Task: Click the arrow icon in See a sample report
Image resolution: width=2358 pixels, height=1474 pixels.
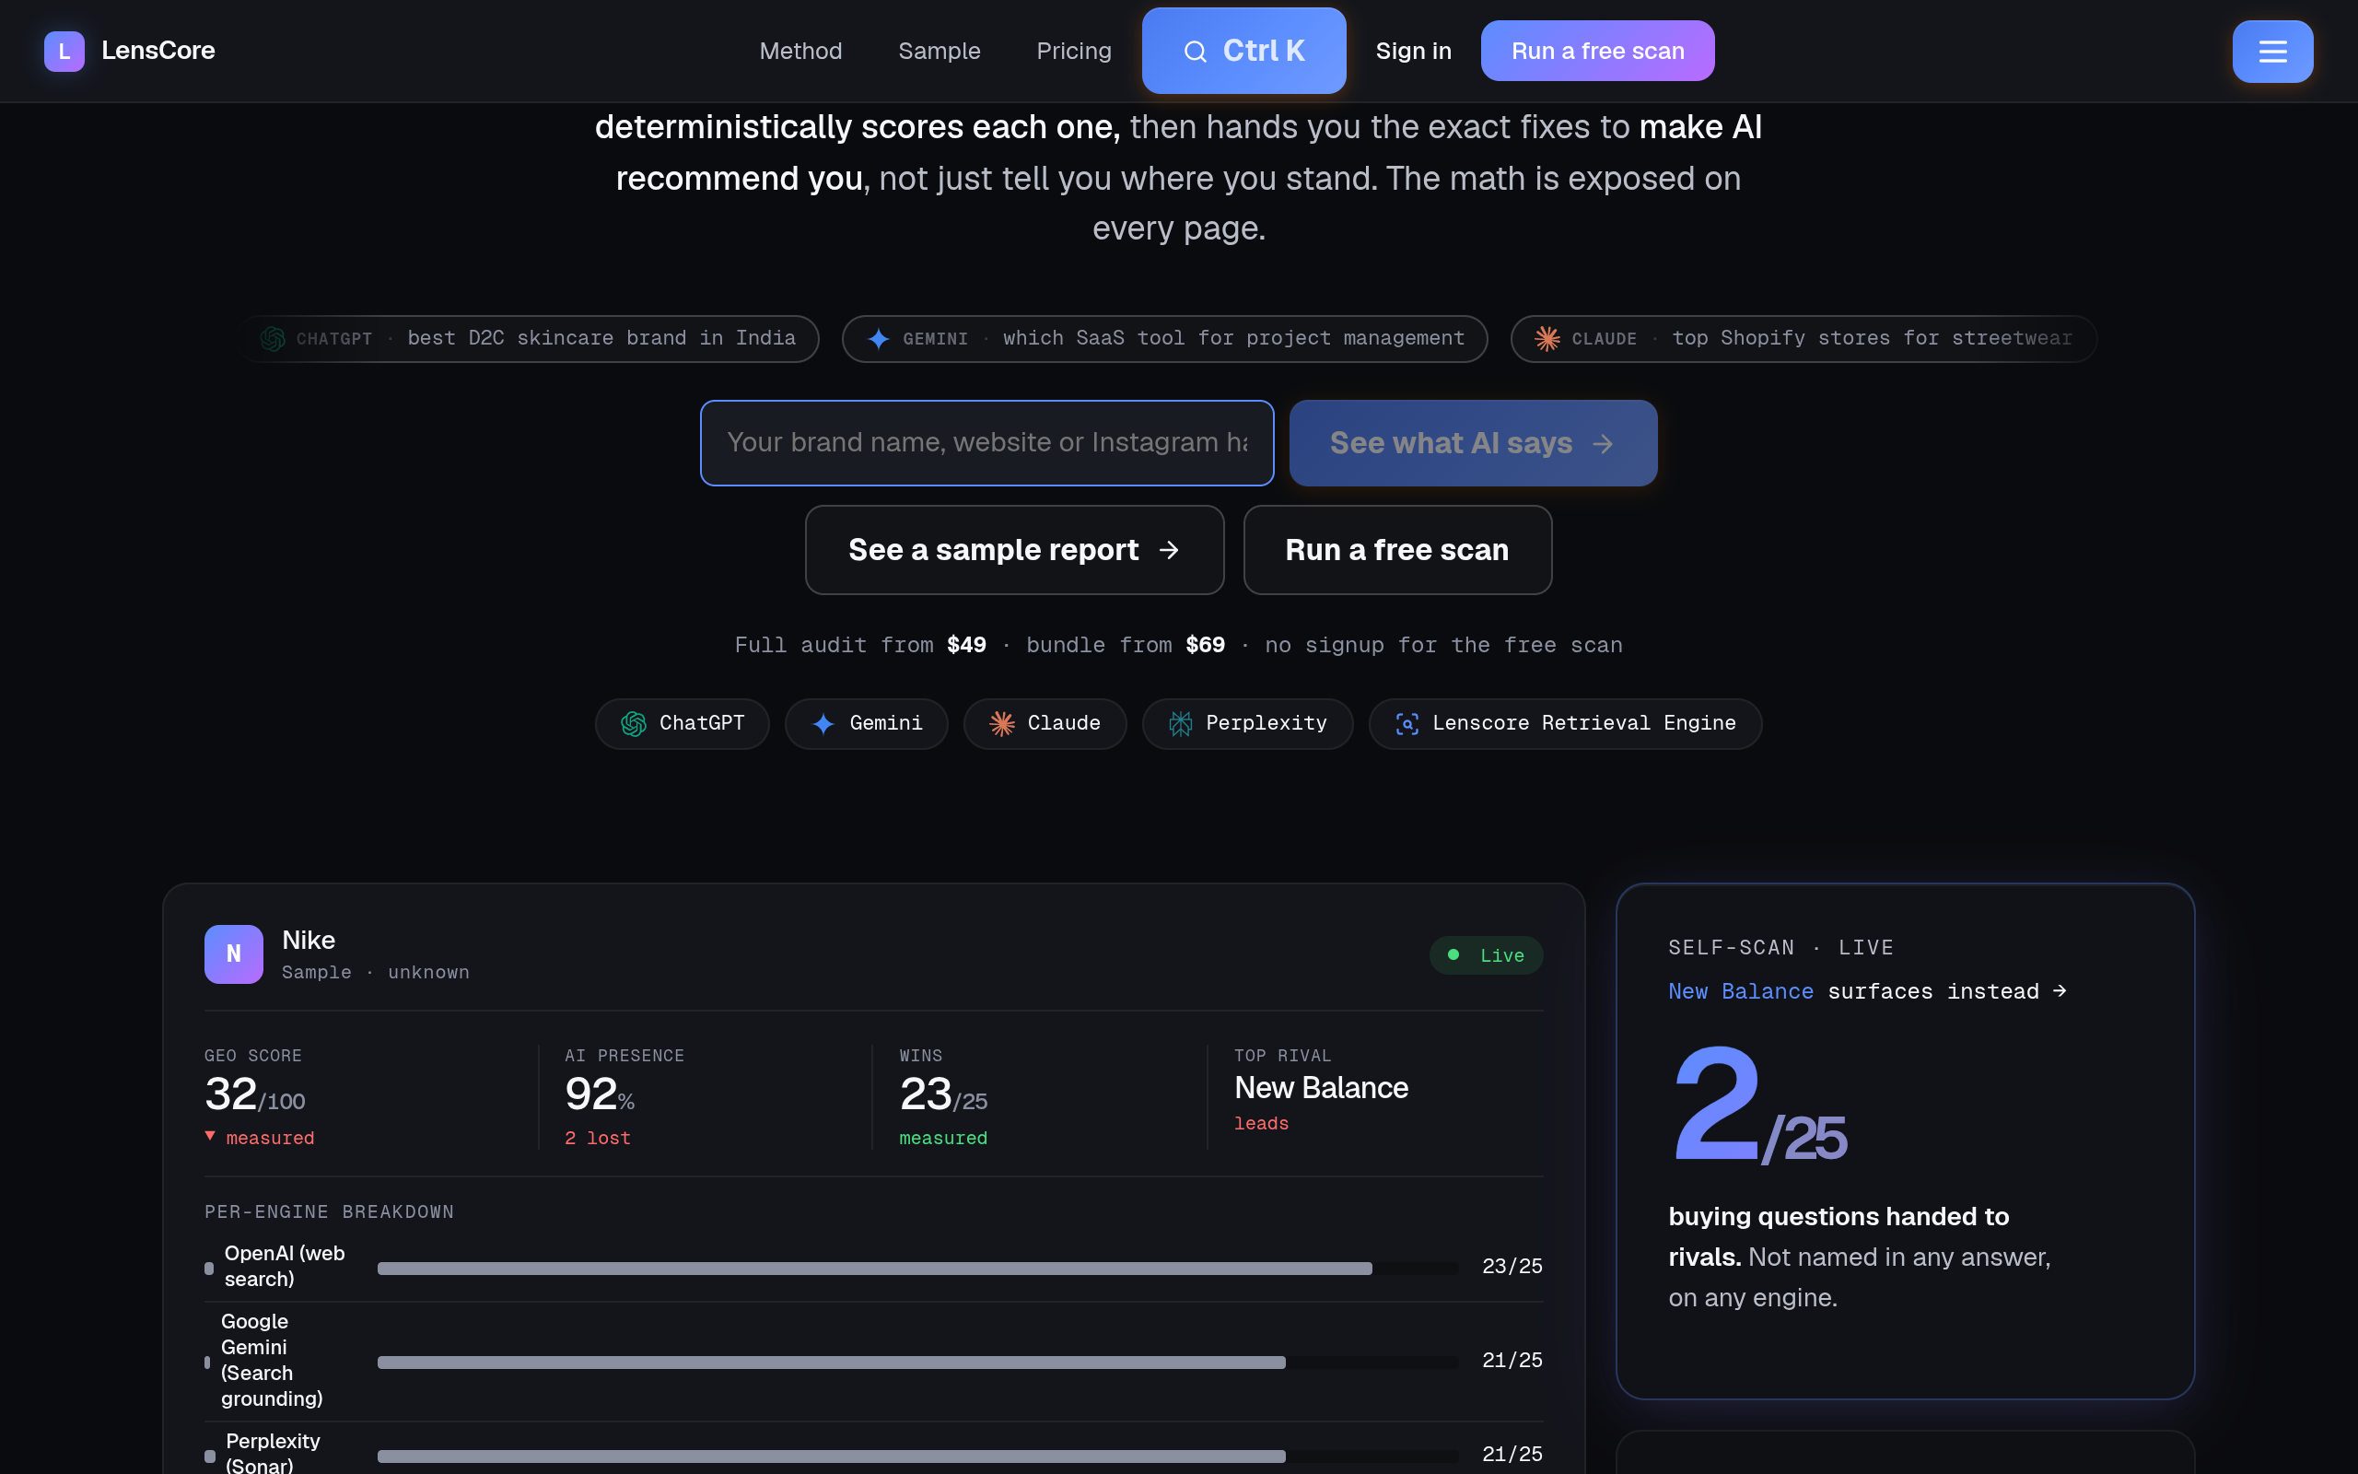Action: point(1169,551)
